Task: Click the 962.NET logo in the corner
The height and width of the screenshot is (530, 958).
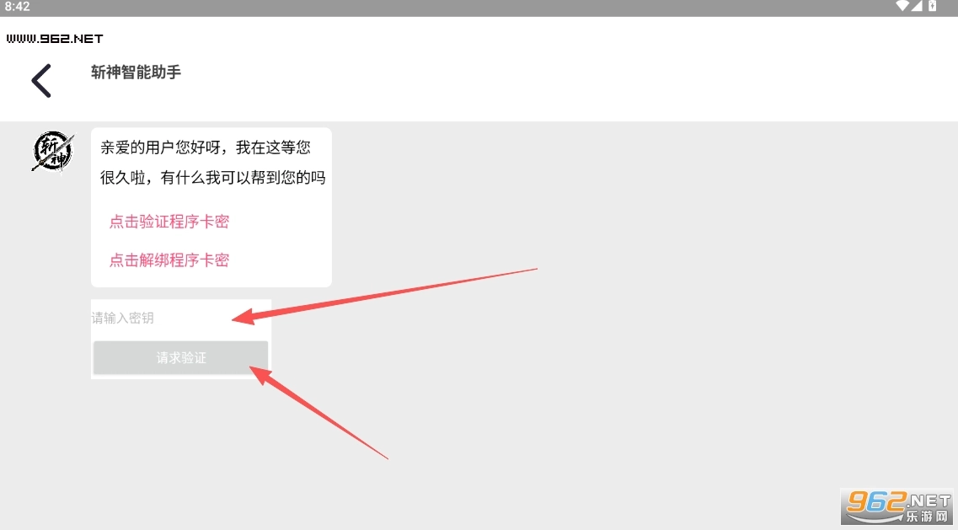Action: (896, 506)
